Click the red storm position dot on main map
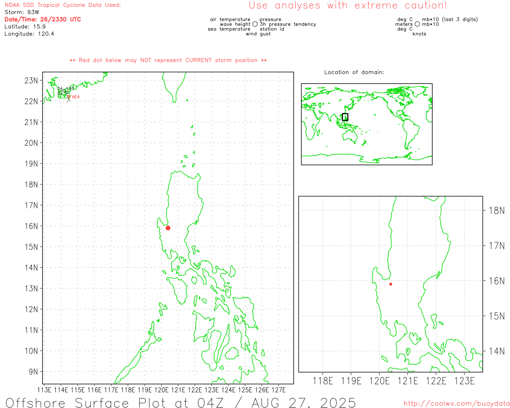The width and height of the screenshot is (510, 408). [168, 228]
